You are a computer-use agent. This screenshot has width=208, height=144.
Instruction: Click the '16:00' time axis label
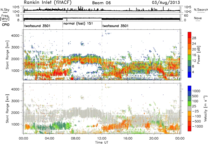tap(128, 139)
